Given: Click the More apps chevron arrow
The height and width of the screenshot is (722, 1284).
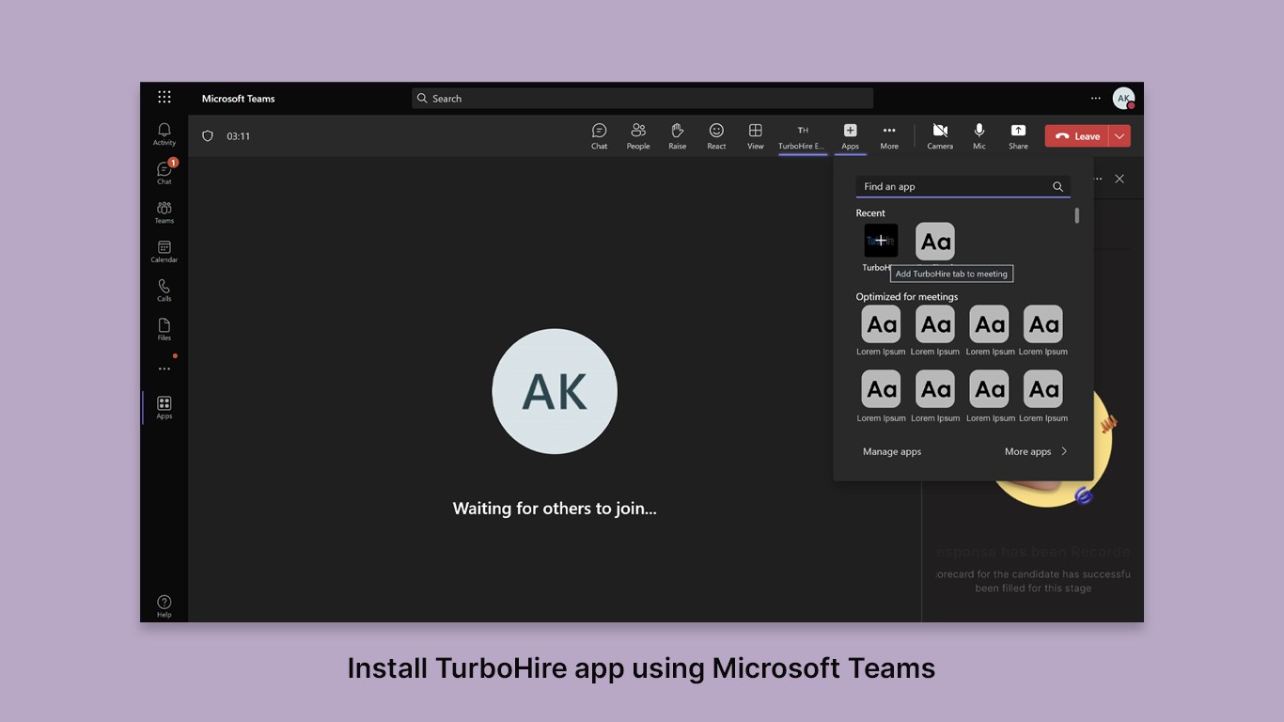Looking at the screenshot, I should point(1064,451).
